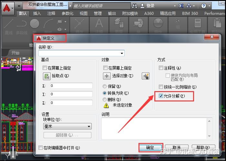This screenshot has height=161, width=226.
Task: Select the Polyline tool in ribbon
Action: point(22,27)
